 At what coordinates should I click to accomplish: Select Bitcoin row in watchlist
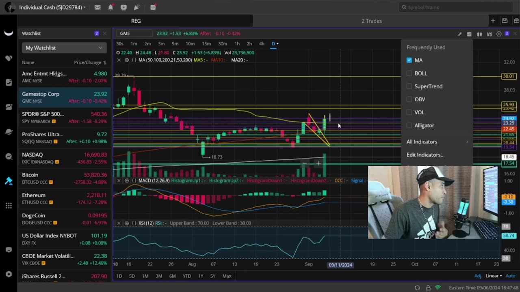coord(64,178)
